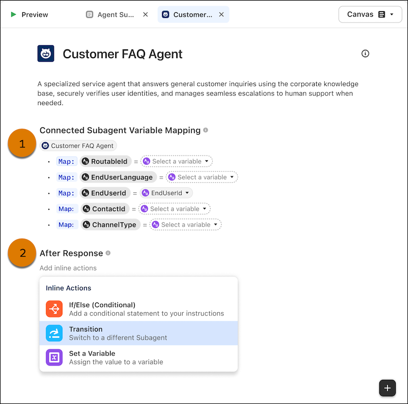
Task: Click the green Preview play icon
Action: [x=14, y=15]
